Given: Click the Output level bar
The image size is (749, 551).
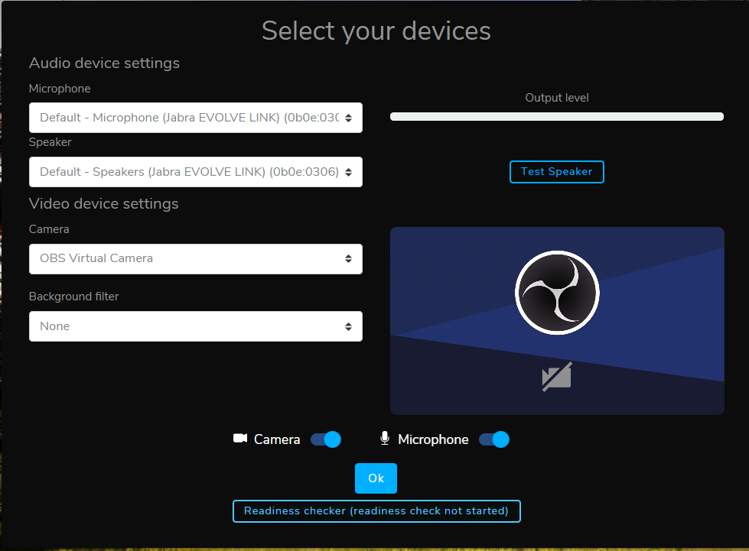Looking at the screenshot, I should [x=557, y=117].
